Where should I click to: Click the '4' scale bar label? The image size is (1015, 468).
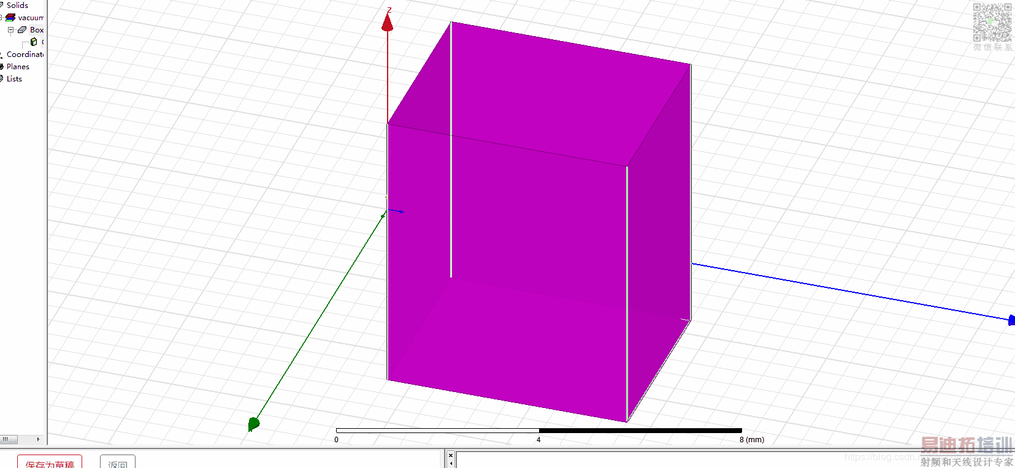(x=538, y=440)
